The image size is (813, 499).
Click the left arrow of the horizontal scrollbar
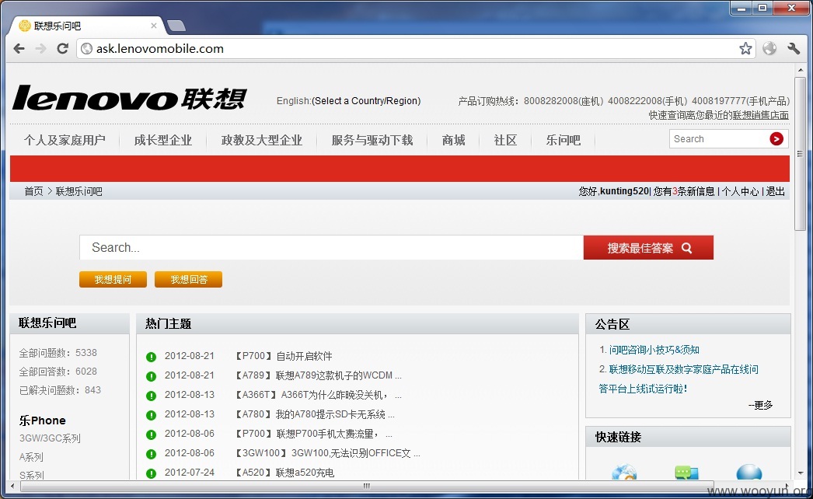[13, 486]
